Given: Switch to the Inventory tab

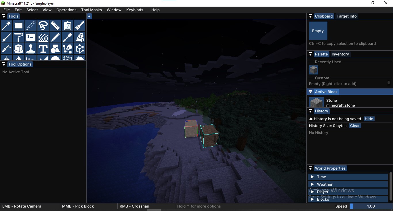Looking at the screenshot, I should 340,54.
